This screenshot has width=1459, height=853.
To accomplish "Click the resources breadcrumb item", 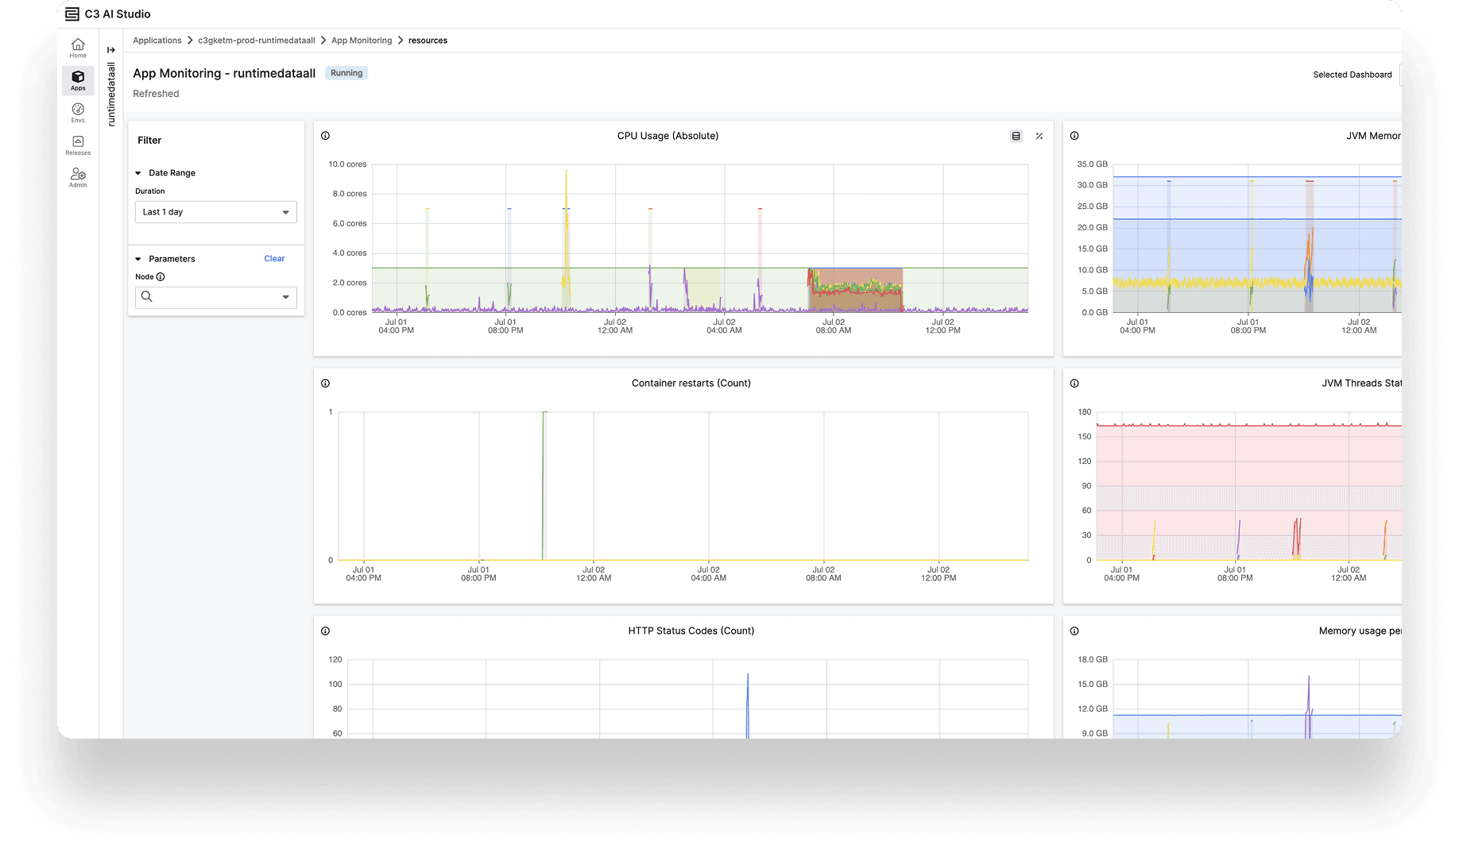I will tap(428, 41).
